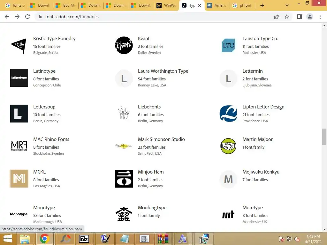Switch to the 'pf font' tab
This screenshot has width=327, height=245.
[242, 5]
